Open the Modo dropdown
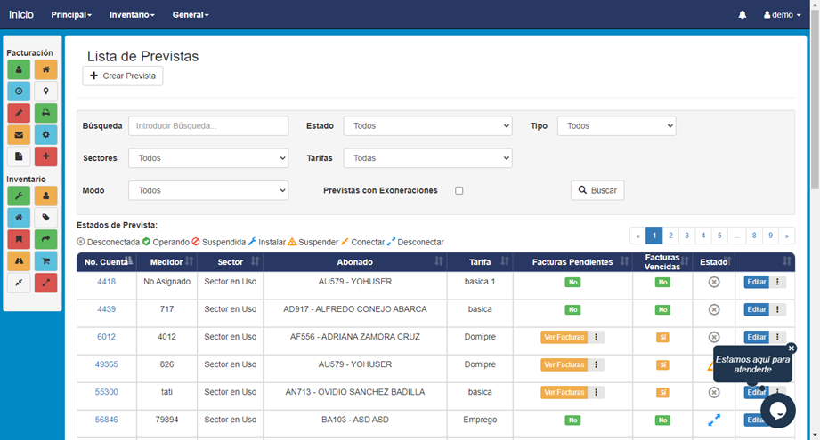Screen dimensions: 820x440 [208, 190]
